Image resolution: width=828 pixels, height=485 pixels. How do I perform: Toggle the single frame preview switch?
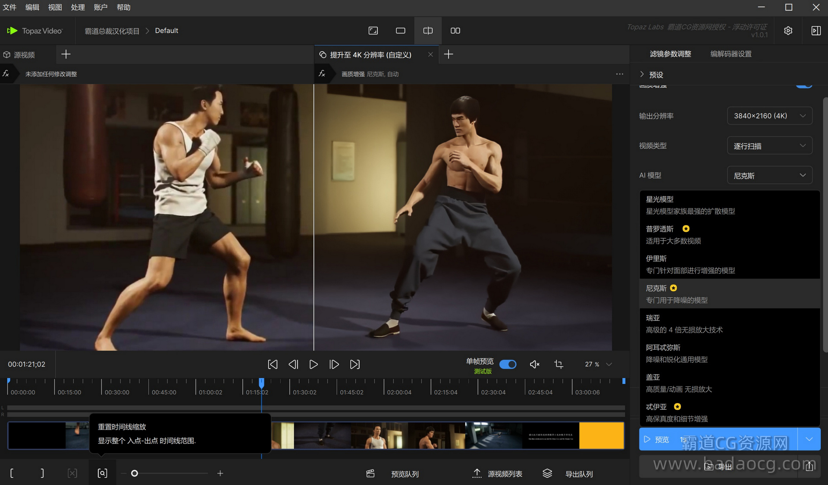508,364
